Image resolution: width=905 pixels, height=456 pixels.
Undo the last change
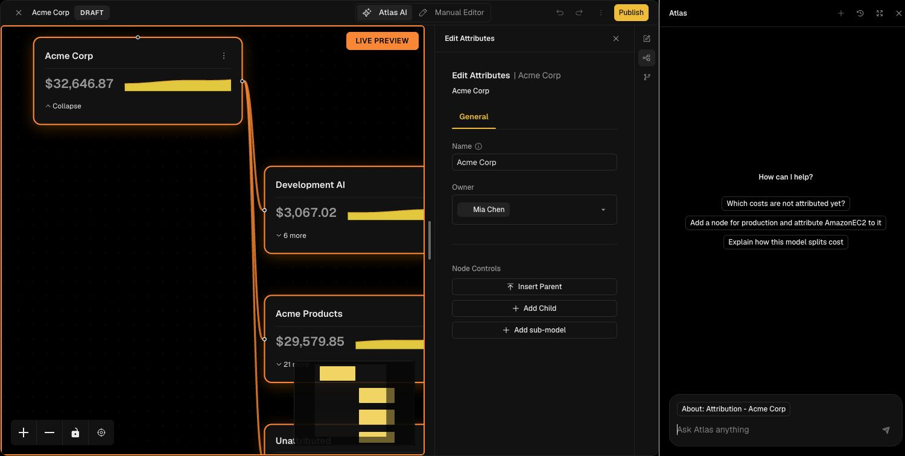coord(560,13)
